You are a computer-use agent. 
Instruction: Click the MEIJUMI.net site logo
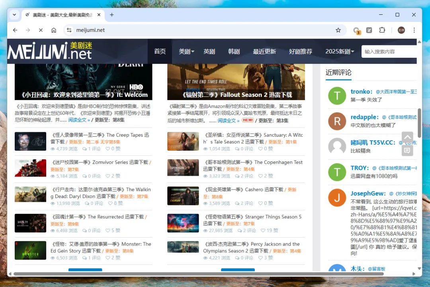point(50,51)
